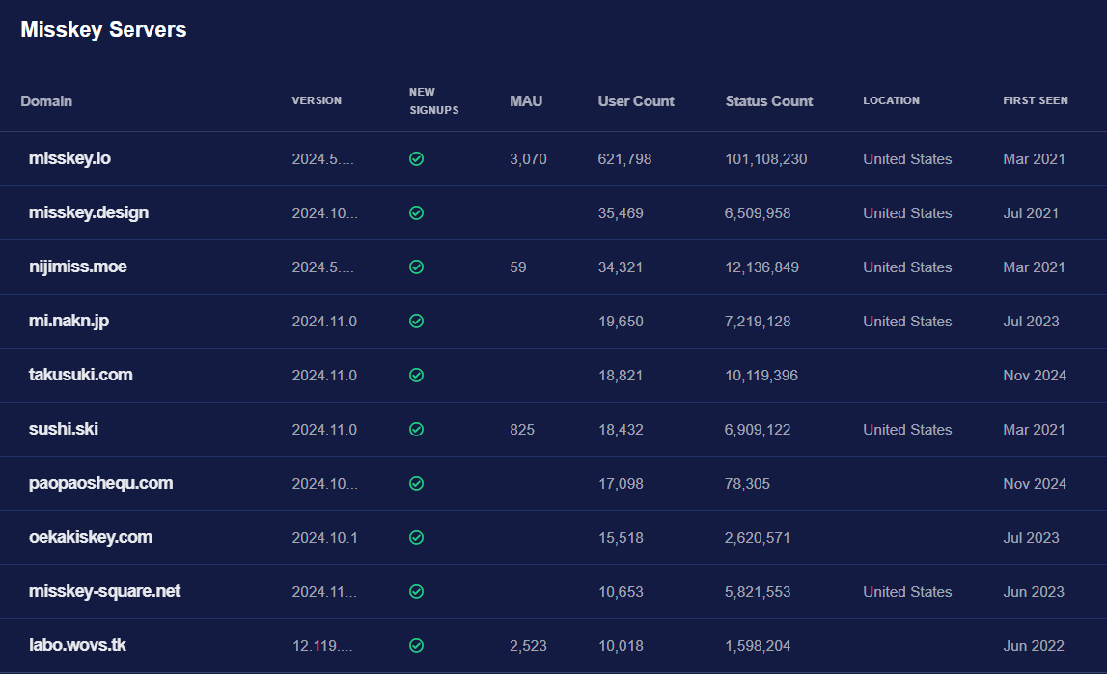1107x674 pixels.
Task: Sort by the MAU column header
Action: pos(526,101)
